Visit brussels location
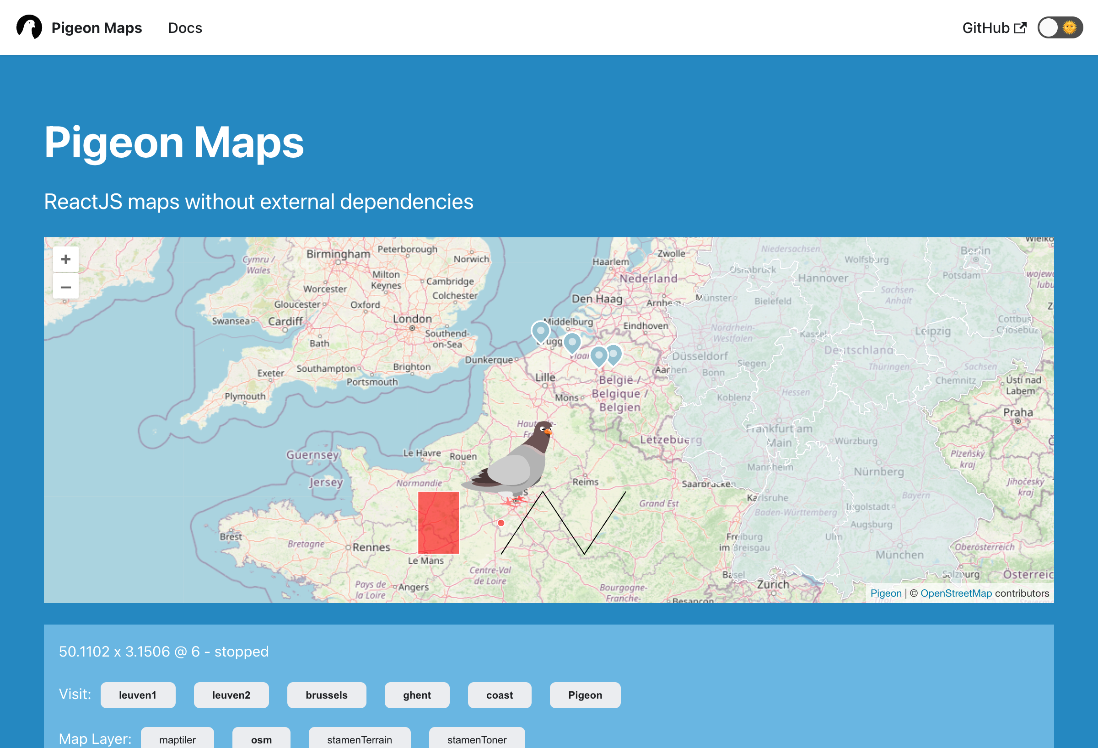 pyautogui.click(x=327, y=695)
